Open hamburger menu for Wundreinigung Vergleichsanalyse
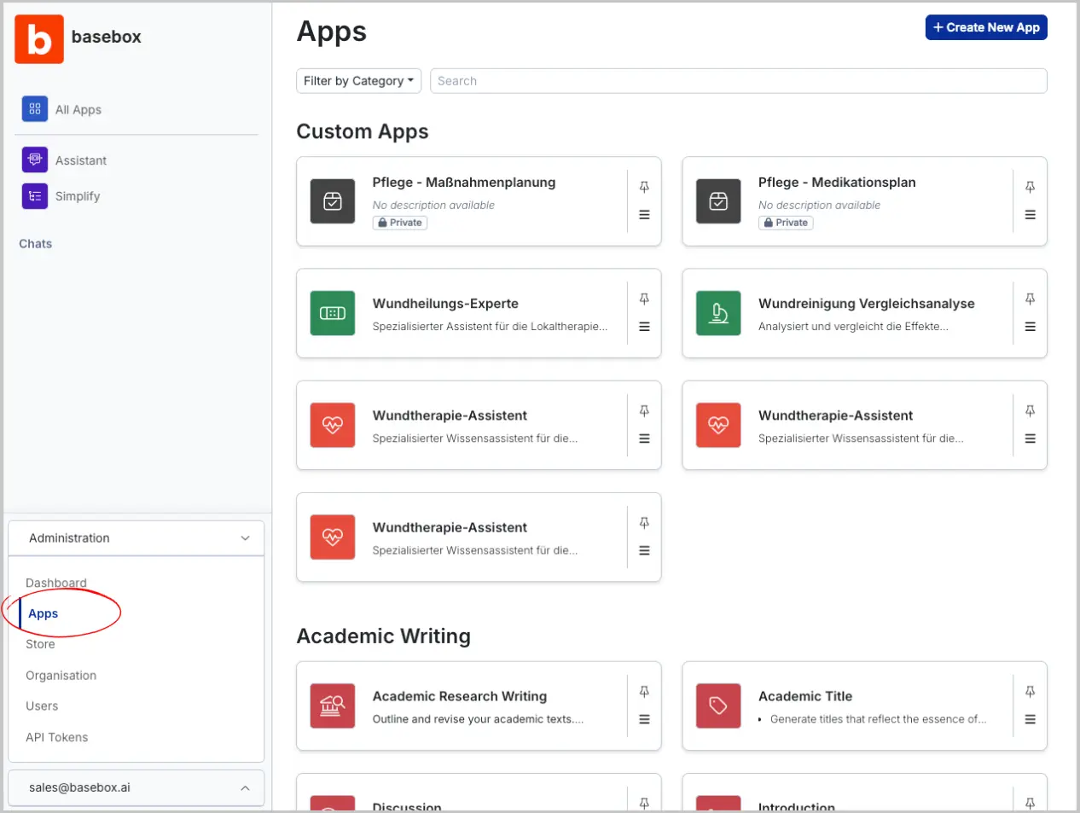Screen dimensions: 1080x813 point(1030,327)
